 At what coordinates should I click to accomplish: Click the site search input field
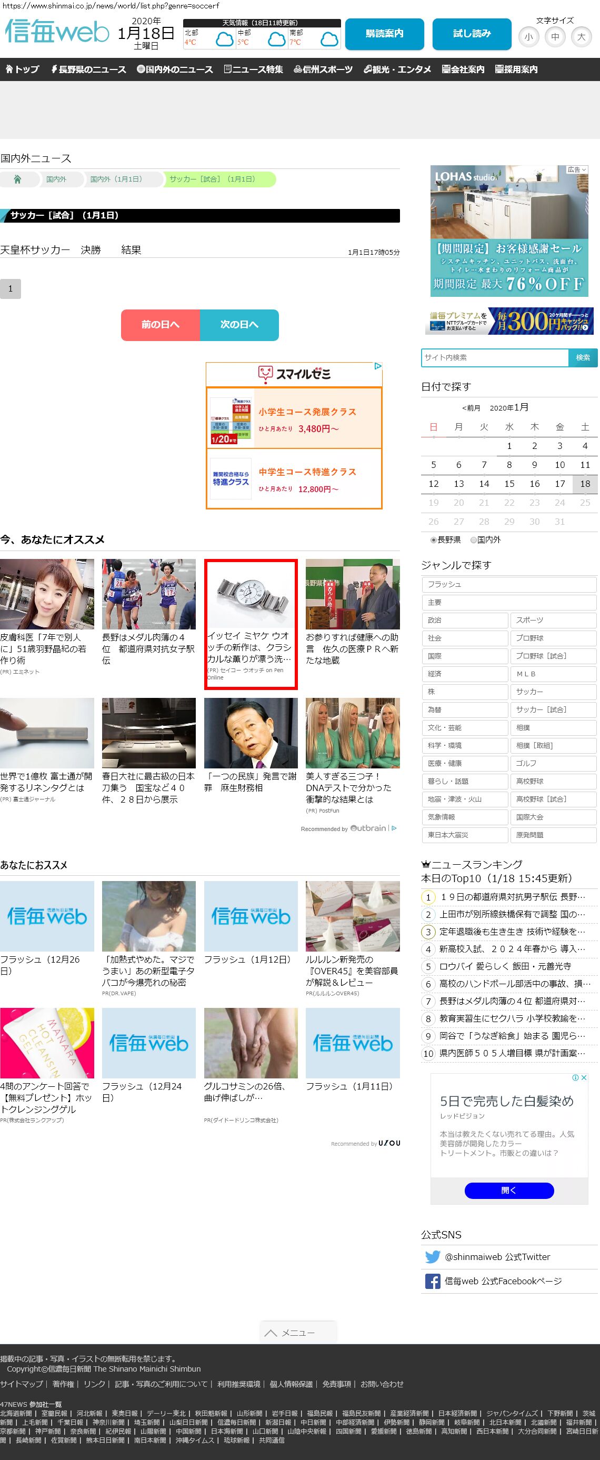tap(495, 358)
